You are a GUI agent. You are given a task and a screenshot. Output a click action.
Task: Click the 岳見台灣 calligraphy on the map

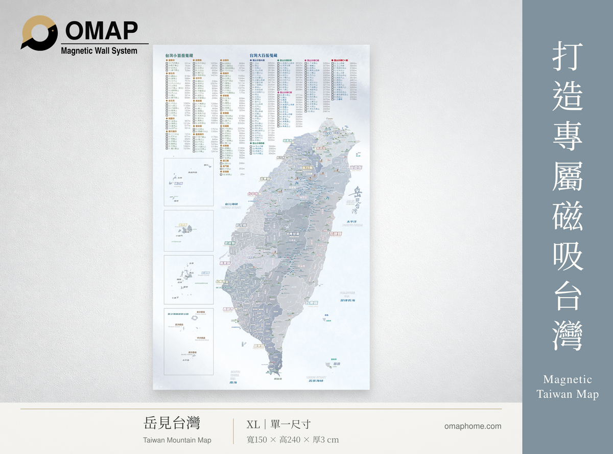[x=356, y=201]
